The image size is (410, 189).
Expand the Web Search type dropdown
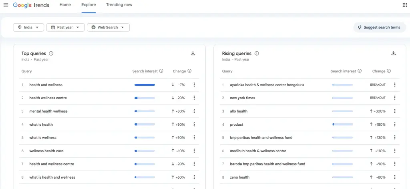pos(108,27)
